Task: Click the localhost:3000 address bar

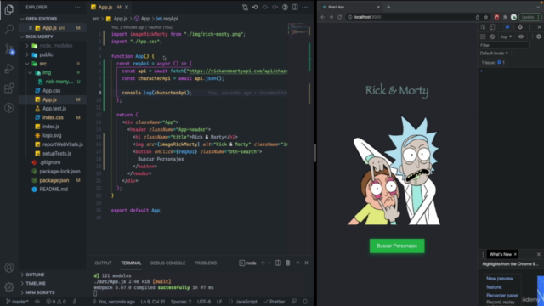Action: pos(413,17)
